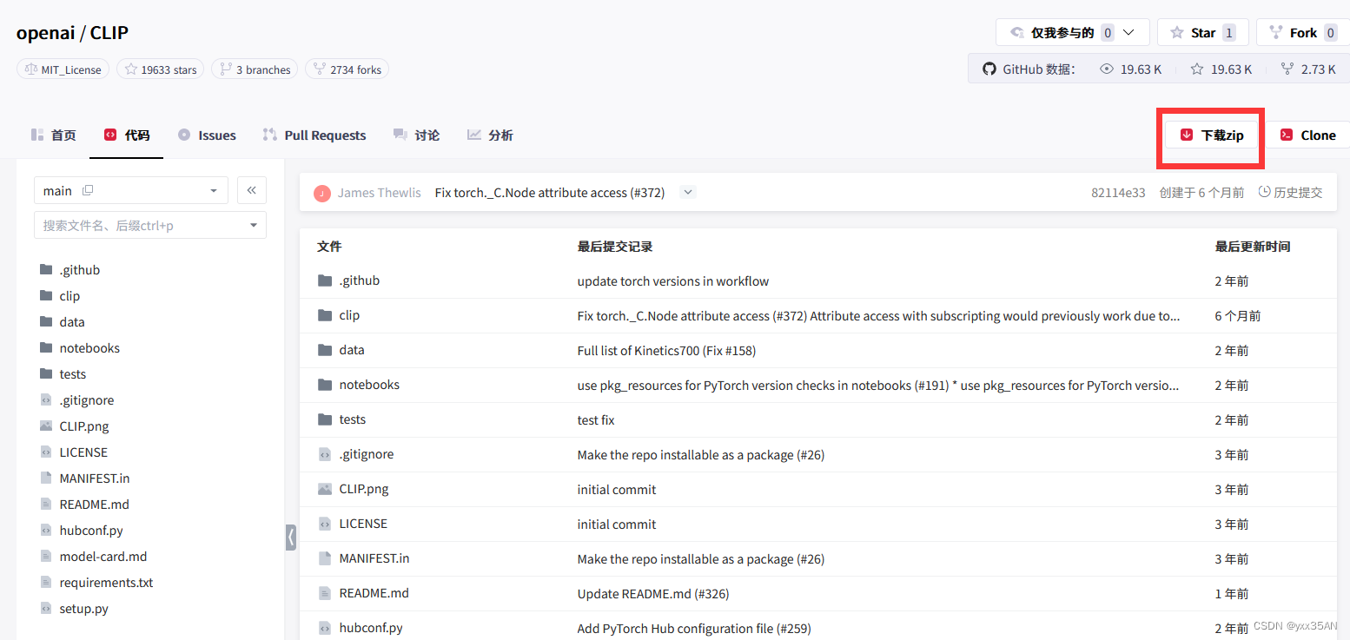Click the Fork button

[x=1303, y=33]
